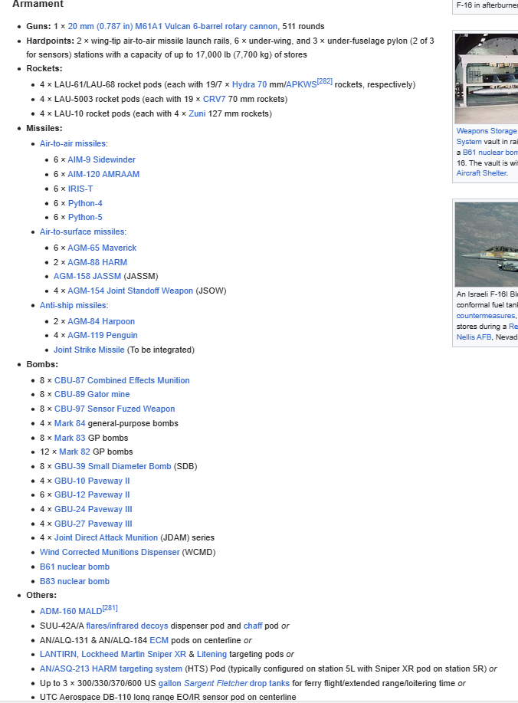Click the Hydra 70 rocket link
Screen dimensions: 518x703
click(x=249, y=84)
